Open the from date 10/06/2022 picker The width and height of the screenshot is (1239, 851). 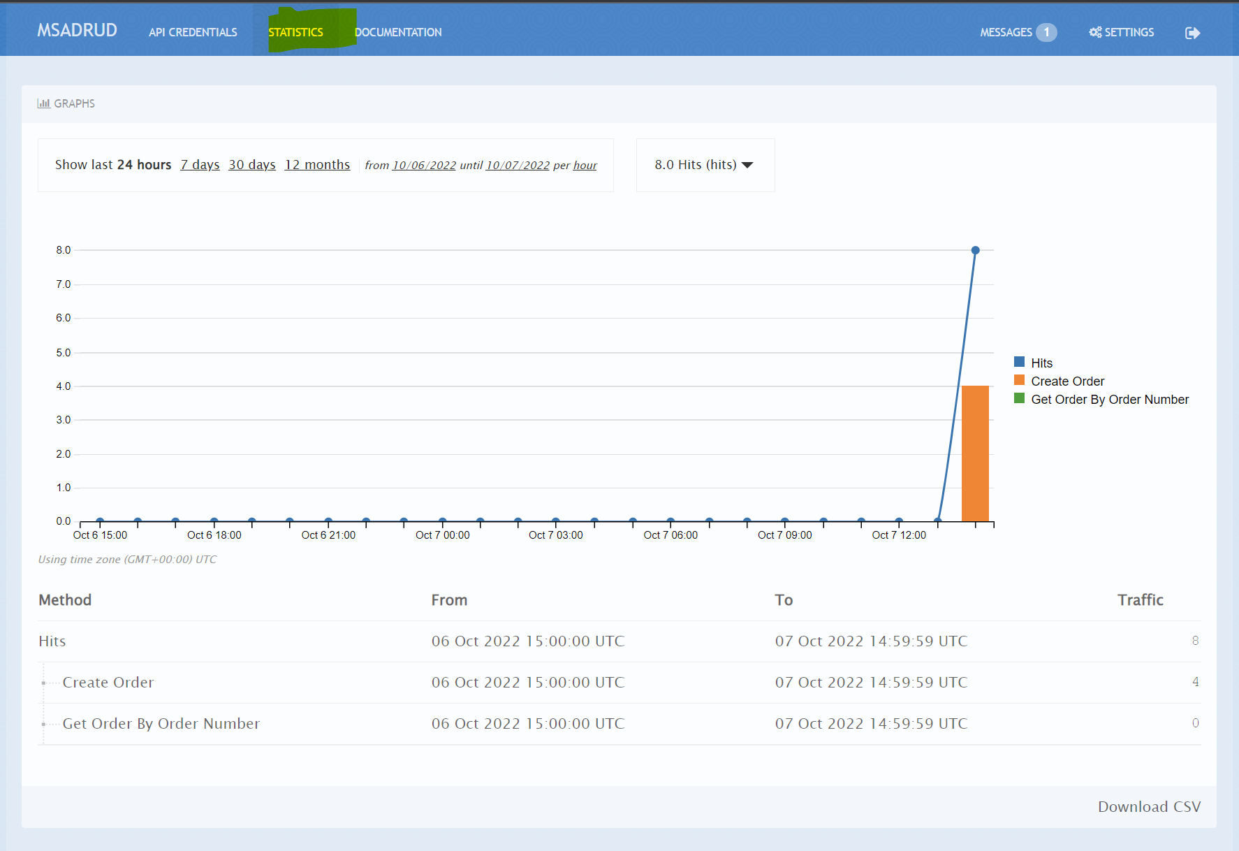click(424, 166)
